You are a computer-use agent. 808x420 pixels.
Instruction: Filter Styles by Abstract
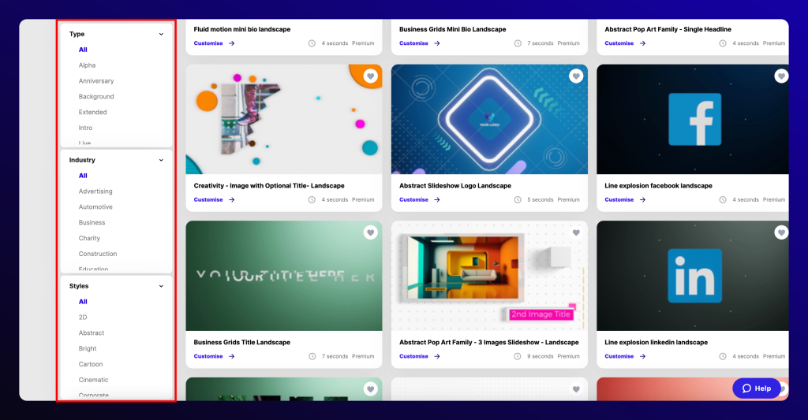tap(92, 333)
